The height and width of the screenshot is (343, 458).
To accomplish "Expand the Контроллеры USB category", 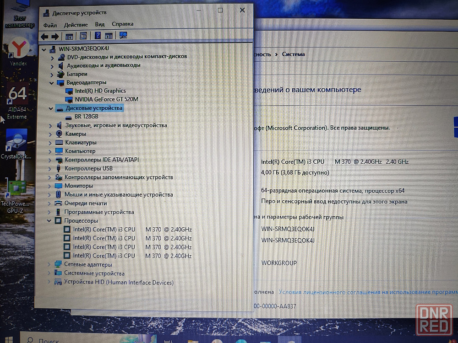I will click(x=50, y=168).
